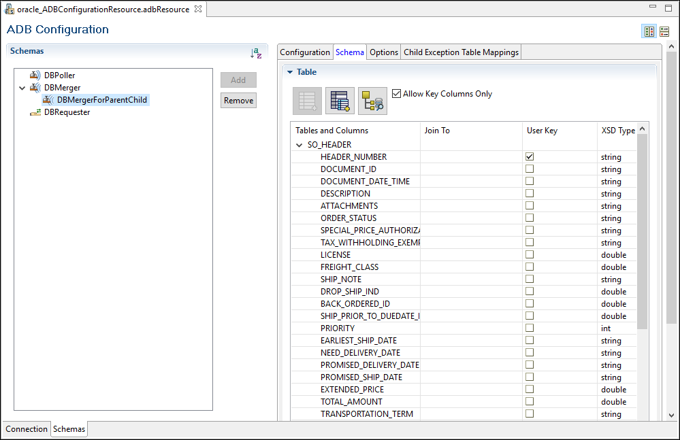Uncheck Allow Key Columns Only
This screenshot has height=440, width=680.
pyautogui.click(x=397, y=94)
